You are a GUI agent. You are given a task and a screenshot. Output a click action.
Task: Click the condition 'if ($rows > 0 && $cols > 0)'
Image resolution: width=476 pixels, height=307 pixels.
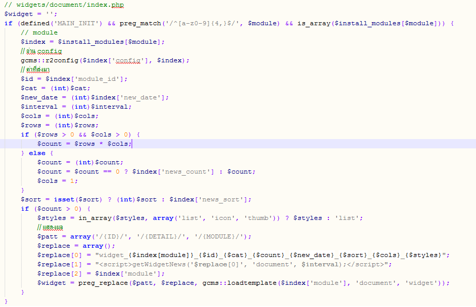[x=76, y=135]
